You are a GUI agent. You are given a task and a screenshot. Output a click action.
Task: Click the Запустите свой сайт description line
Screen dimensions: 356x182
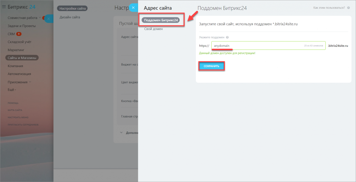coord(248,24)
